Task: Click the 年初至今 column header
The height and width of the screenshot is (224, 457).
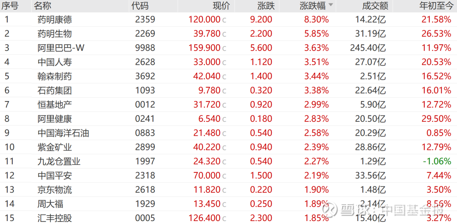Action: (x=435, y=5)
